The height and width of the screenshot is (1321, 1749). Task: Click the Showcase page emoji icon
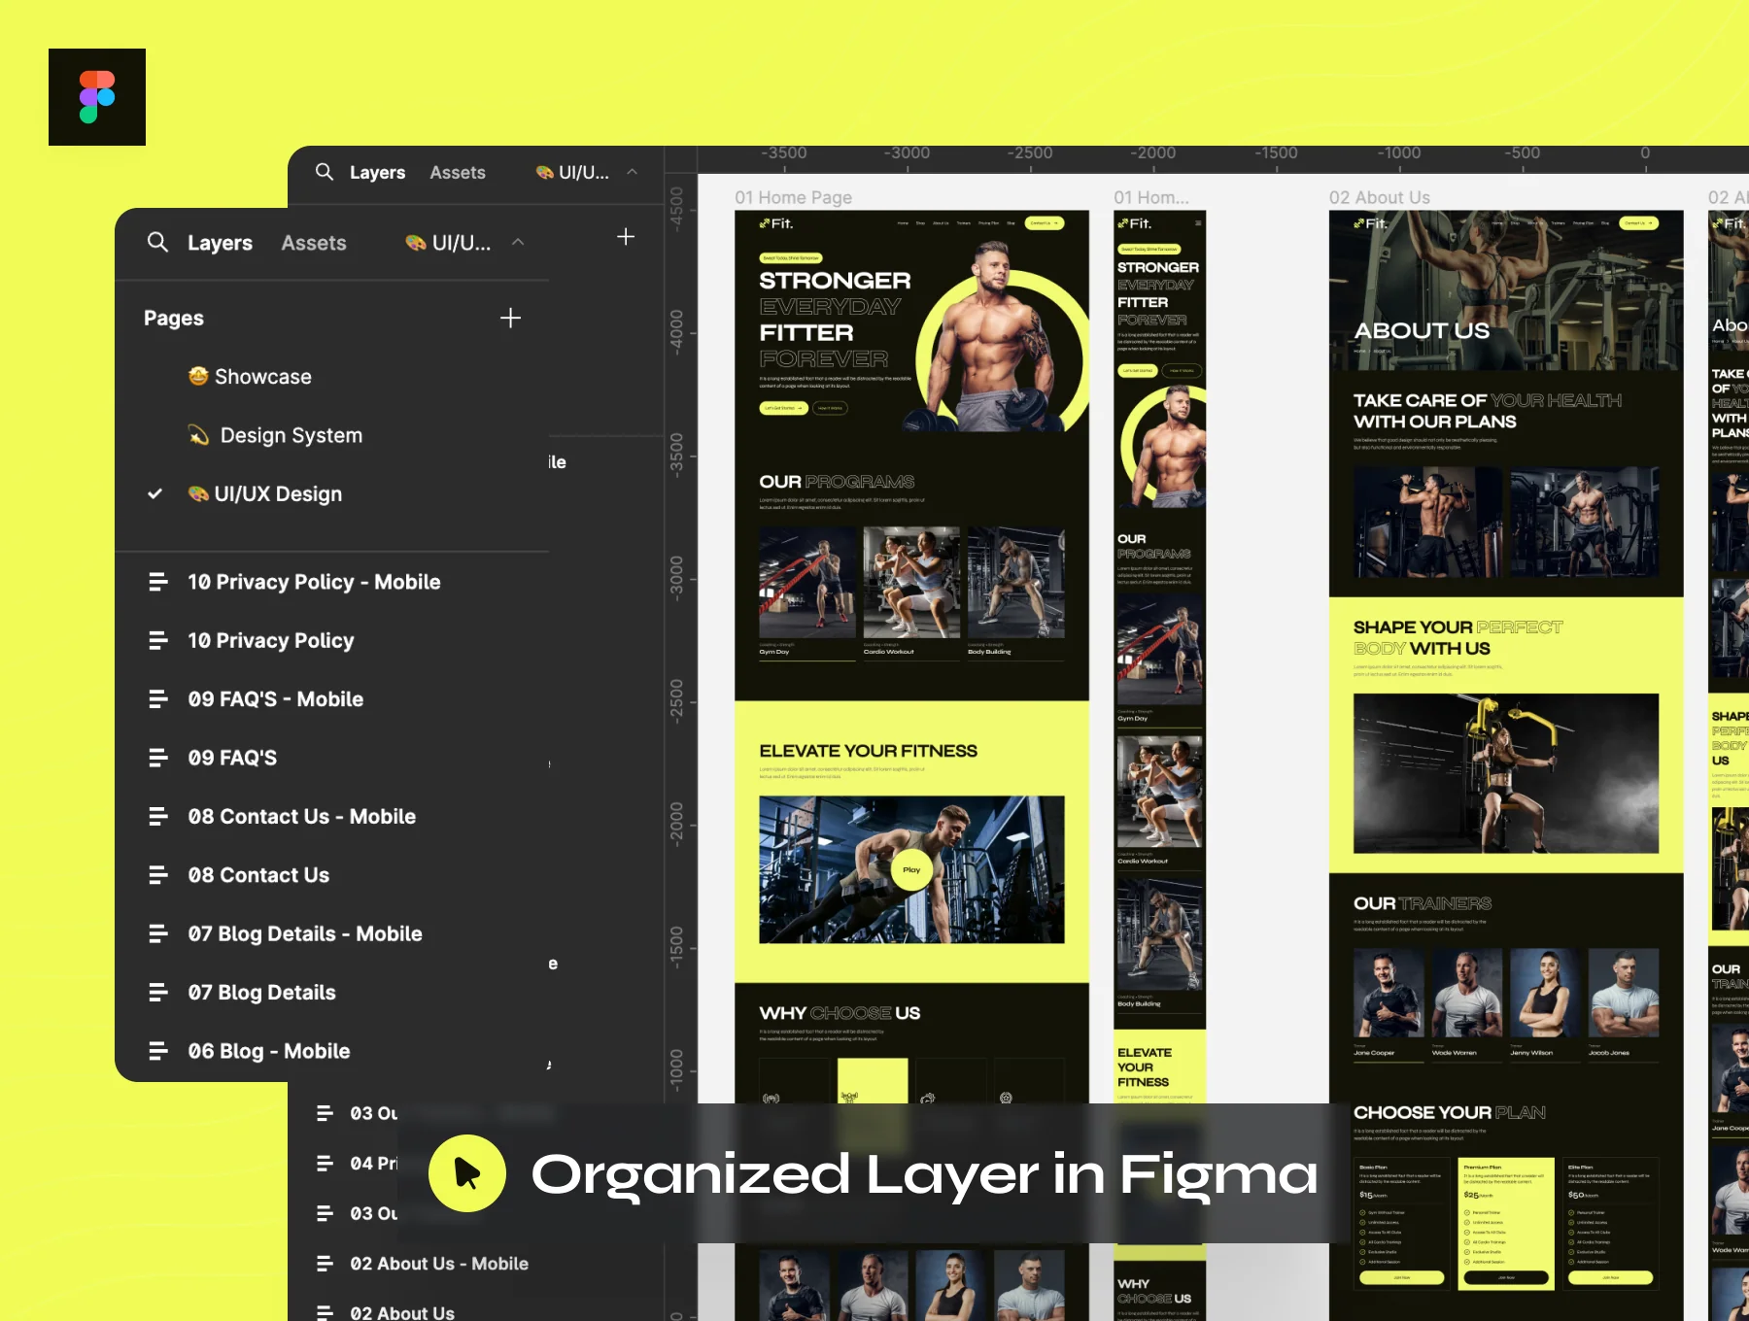[198, 376]
